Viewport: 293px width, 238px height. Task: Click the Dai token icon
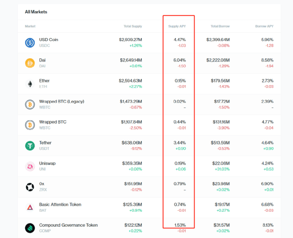pyautogui.click(x=30, y=63)
